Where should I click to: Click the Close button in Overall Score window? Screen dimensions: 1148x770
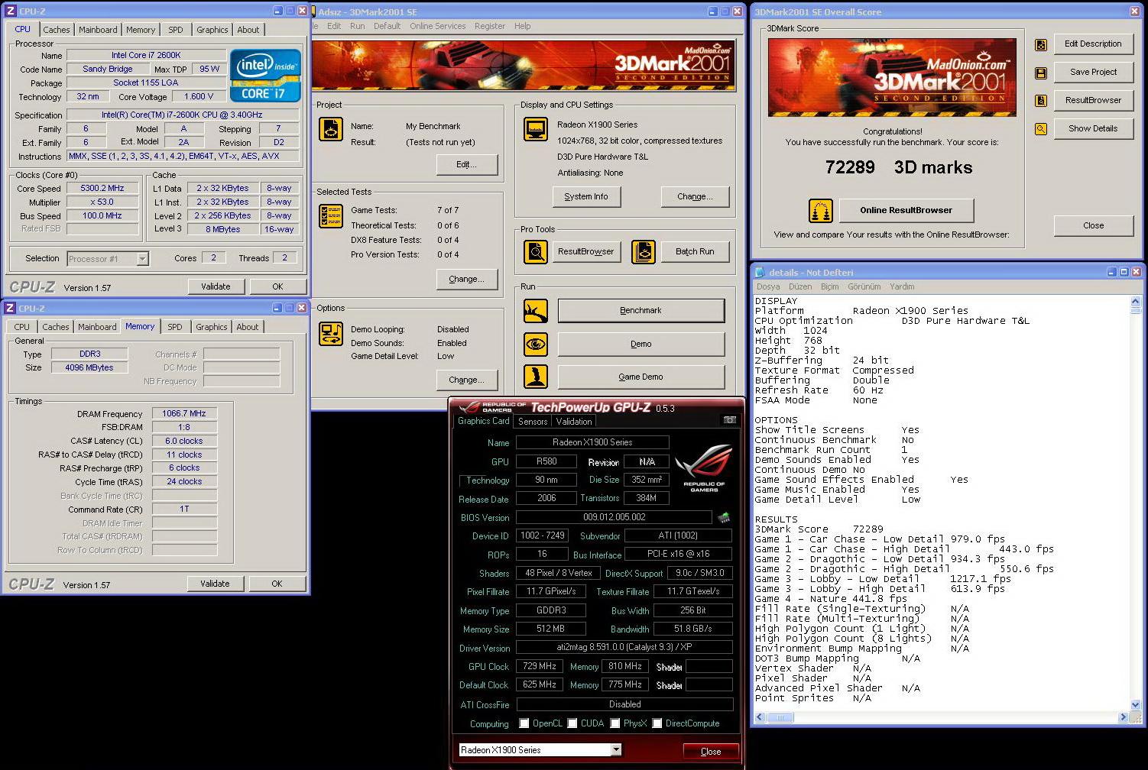click(1093, 225)
